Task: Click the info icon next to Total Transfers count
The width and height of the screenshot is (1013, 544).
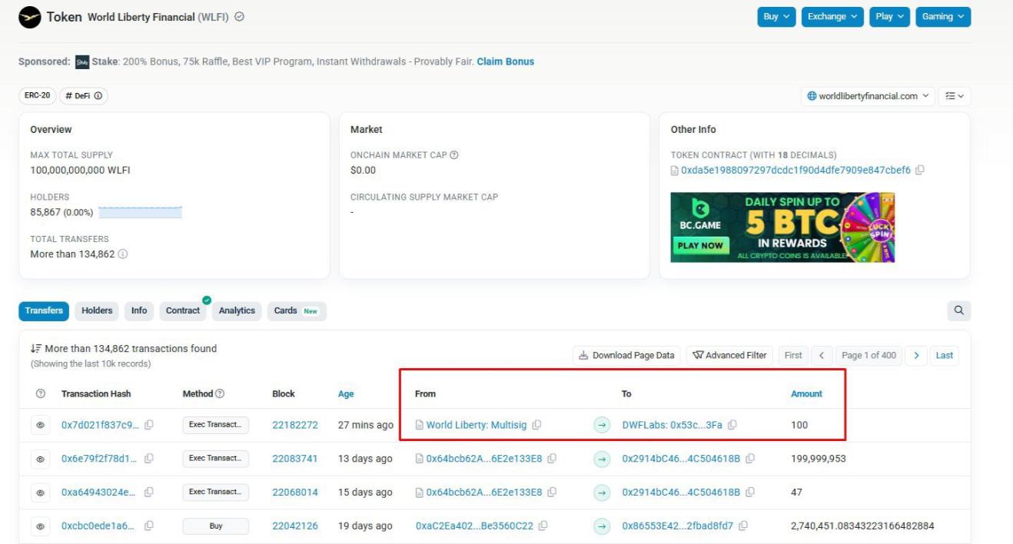Action: [x=123, y=254]
